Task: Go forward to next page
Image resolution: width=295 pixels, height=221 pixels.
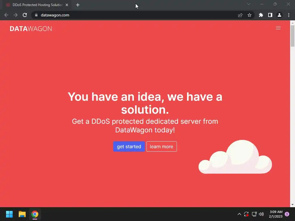Action: (16, 15)
